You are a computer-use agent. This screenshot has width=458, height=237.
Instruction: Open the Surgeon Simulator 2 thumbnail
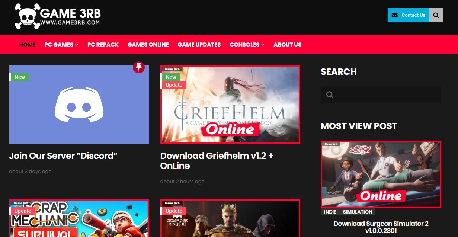381,174
